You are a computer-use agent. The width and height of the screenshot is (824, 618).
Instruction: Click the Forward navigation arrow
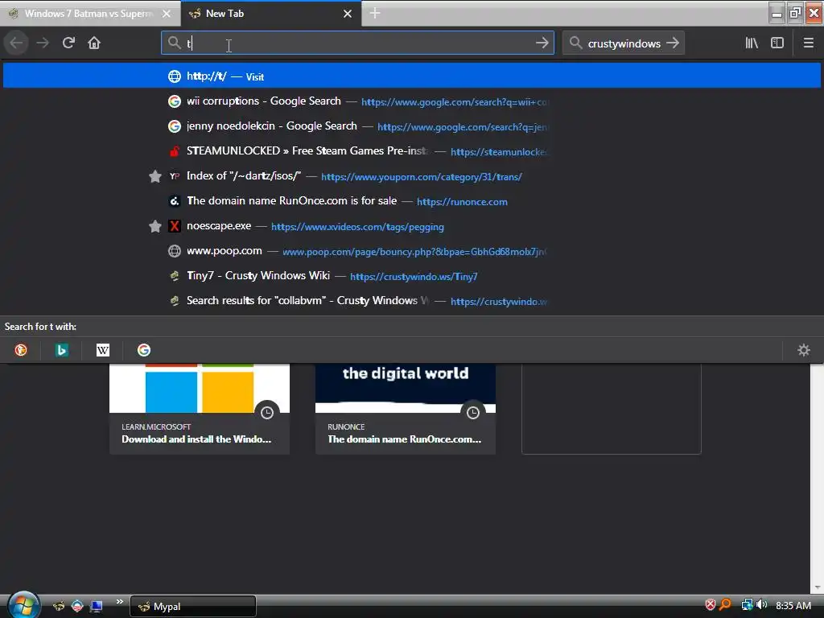coord(43,43)
